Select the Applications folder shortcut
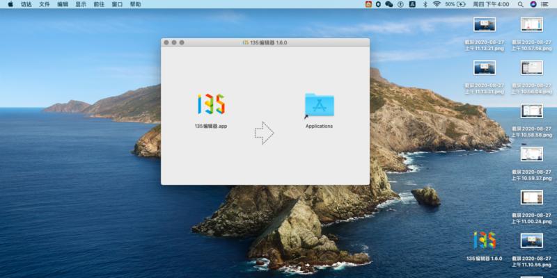 [319, 105]
